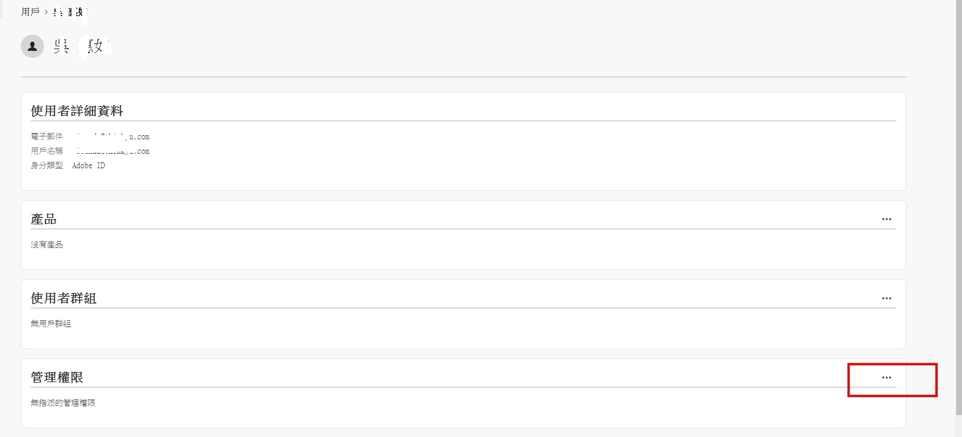Click the 電子郵件 field label

point(47,137)
